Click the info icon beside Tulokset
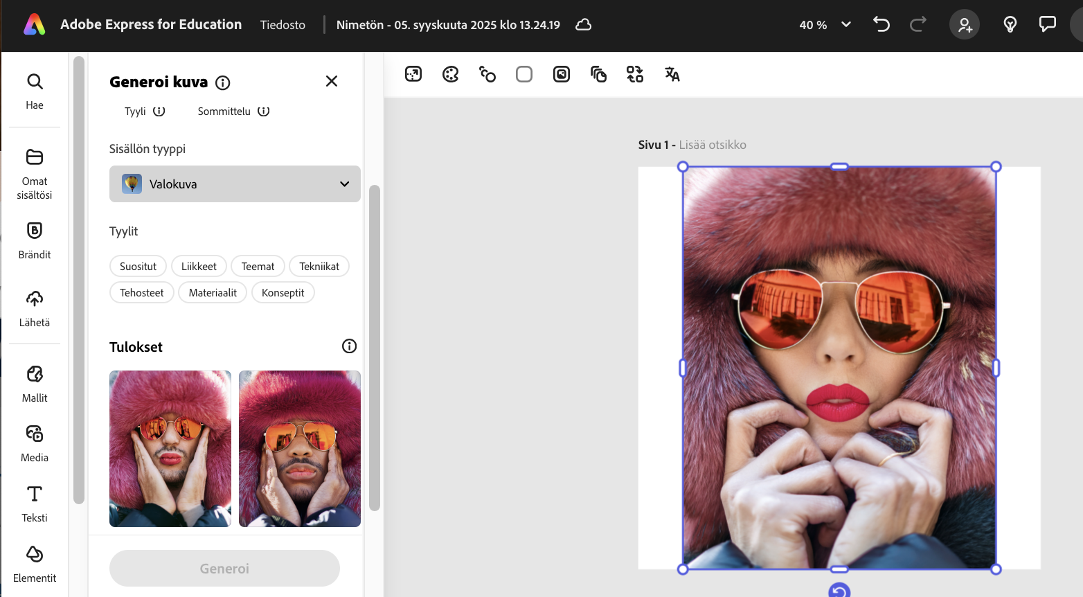The image size is (1083, 597). point(349,346)
